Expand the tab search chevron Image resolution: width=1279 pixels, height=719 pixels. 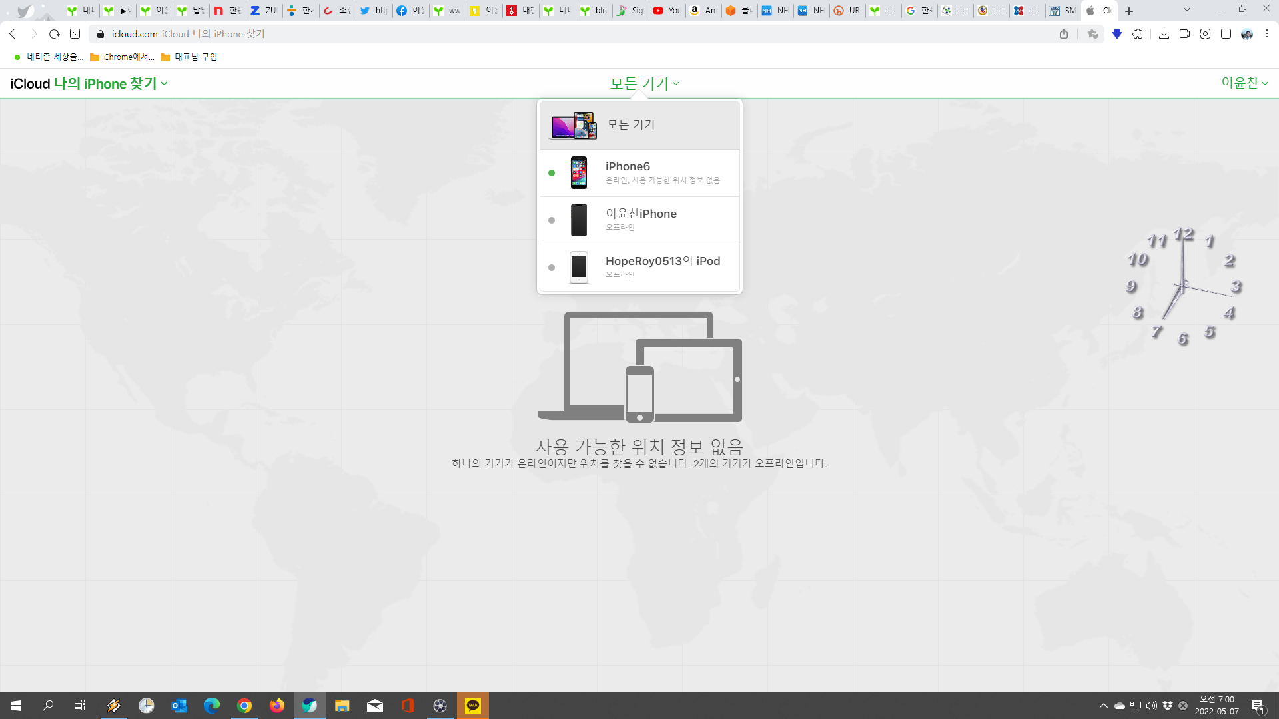1186,9
